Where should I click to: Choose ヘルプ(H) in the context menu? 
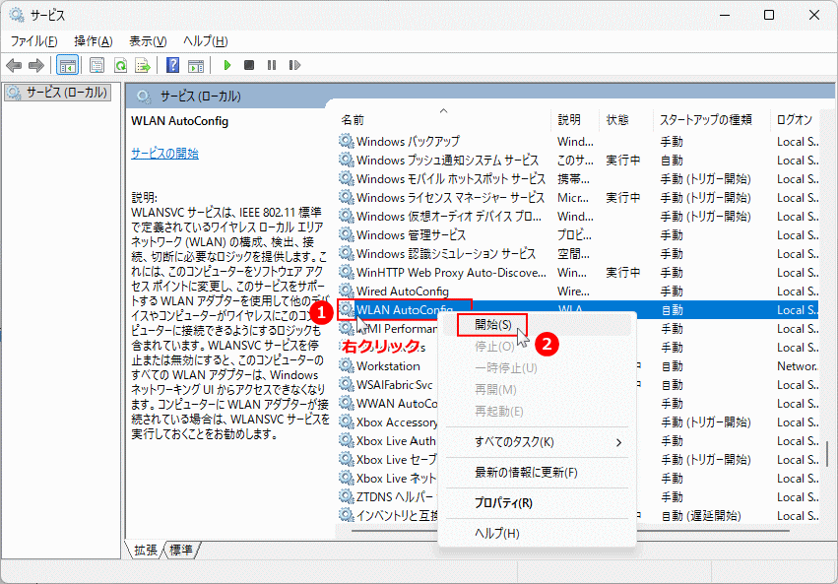[x=537, y=533]
